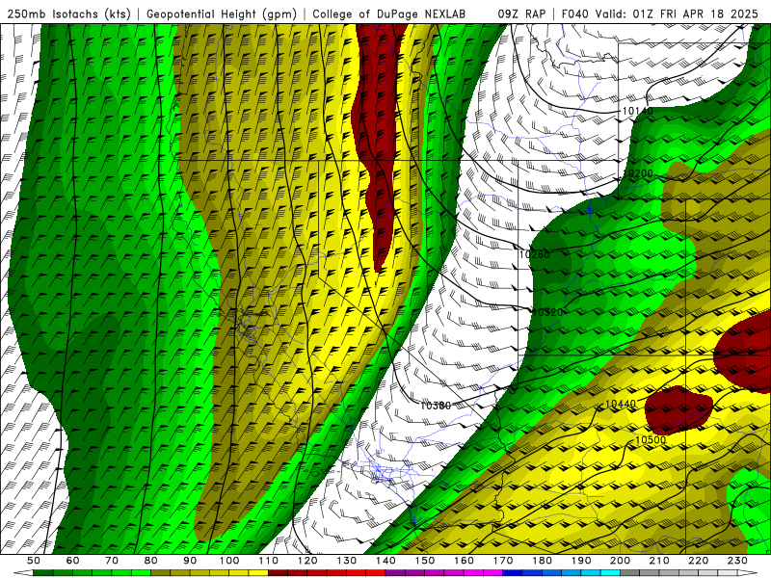
Task: Click the 110 value on the color scale
Action: pos(269,561)
